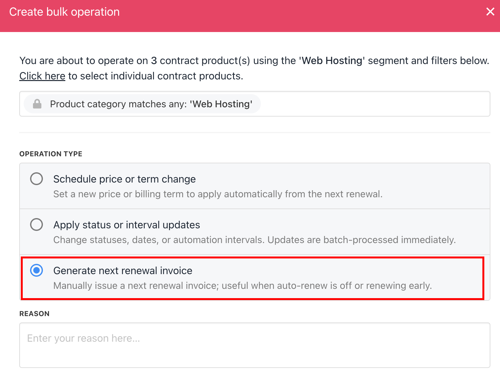Click the 'Generate next renewal invoice' title
500x383 pixels.
(123, 271)
